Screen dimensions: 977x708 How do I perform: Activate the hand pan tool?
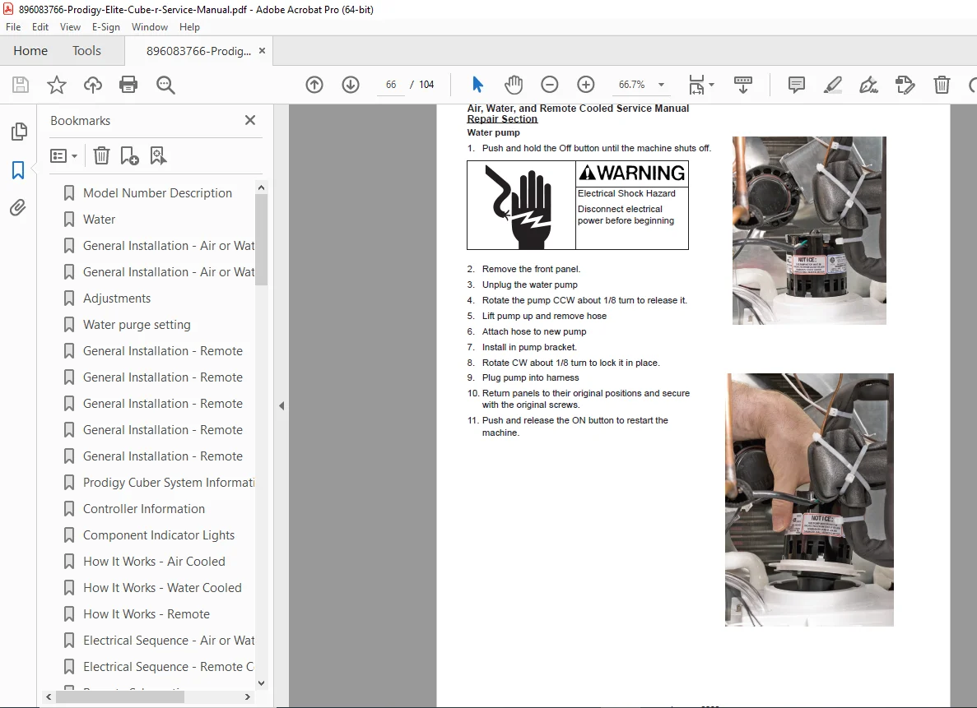(514, 85)
